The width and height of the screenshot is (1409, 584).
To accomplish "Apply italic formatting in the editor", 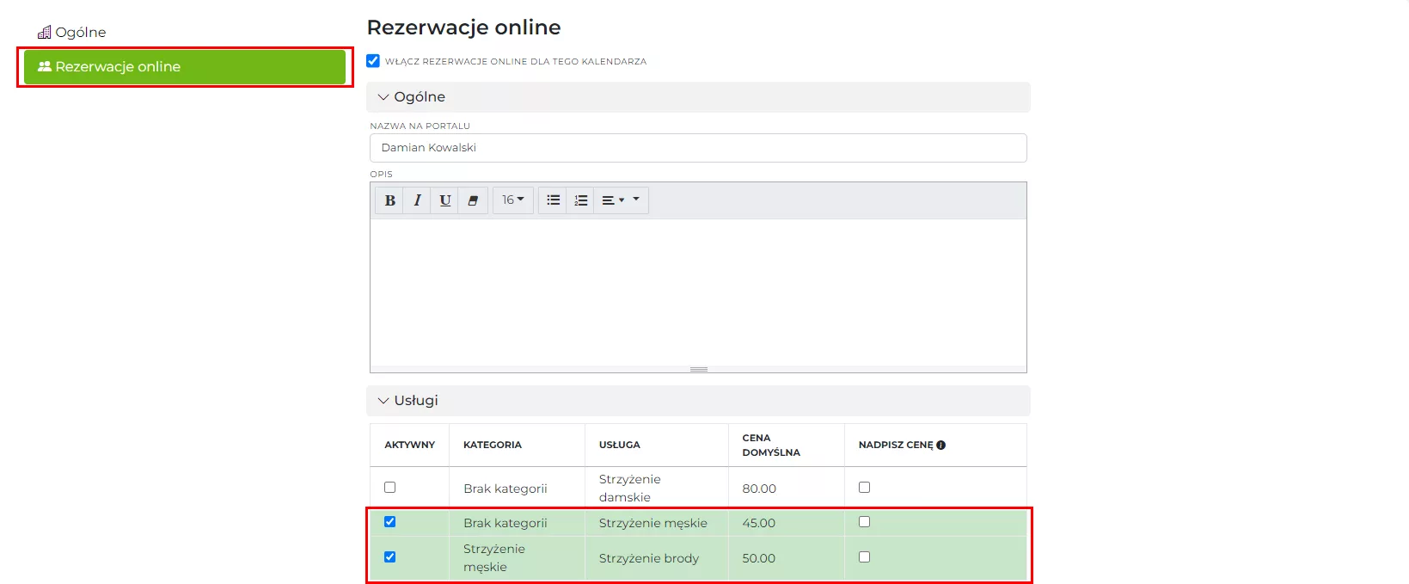I will [417, 200].
